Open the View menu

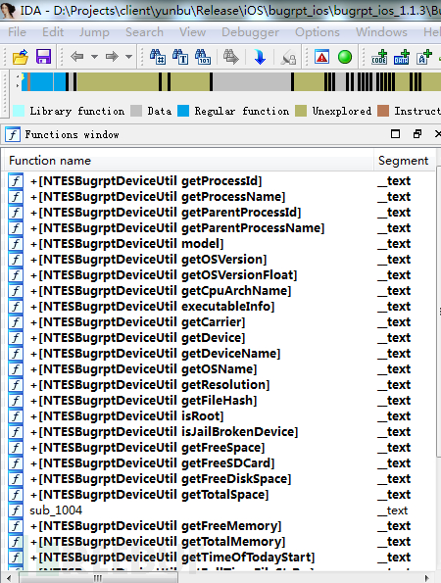pos(193,32)
